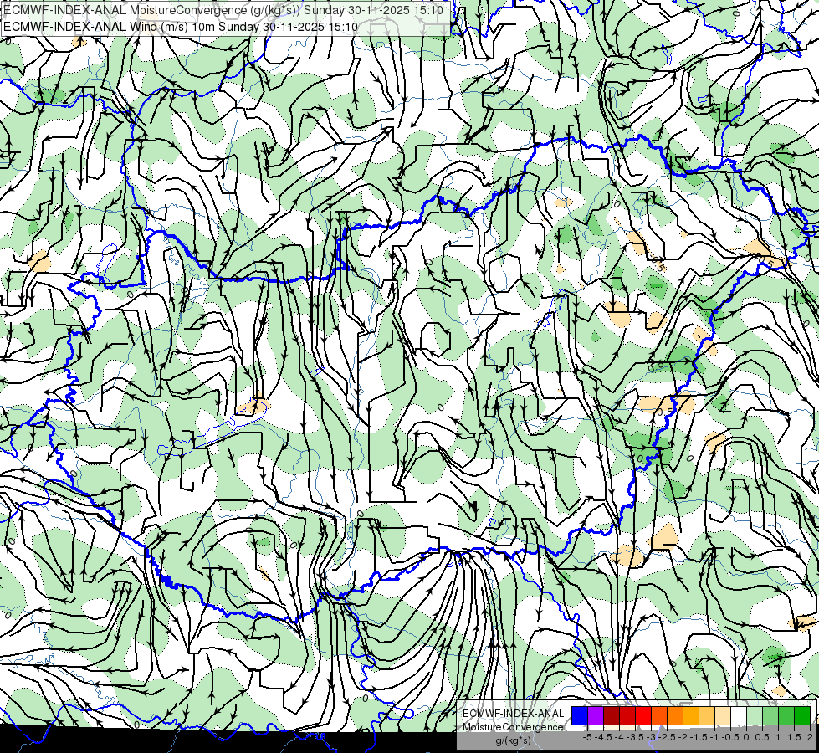Click the MoistureConvergence title line at top
The image size is (819, 753).
click(223, 10)
